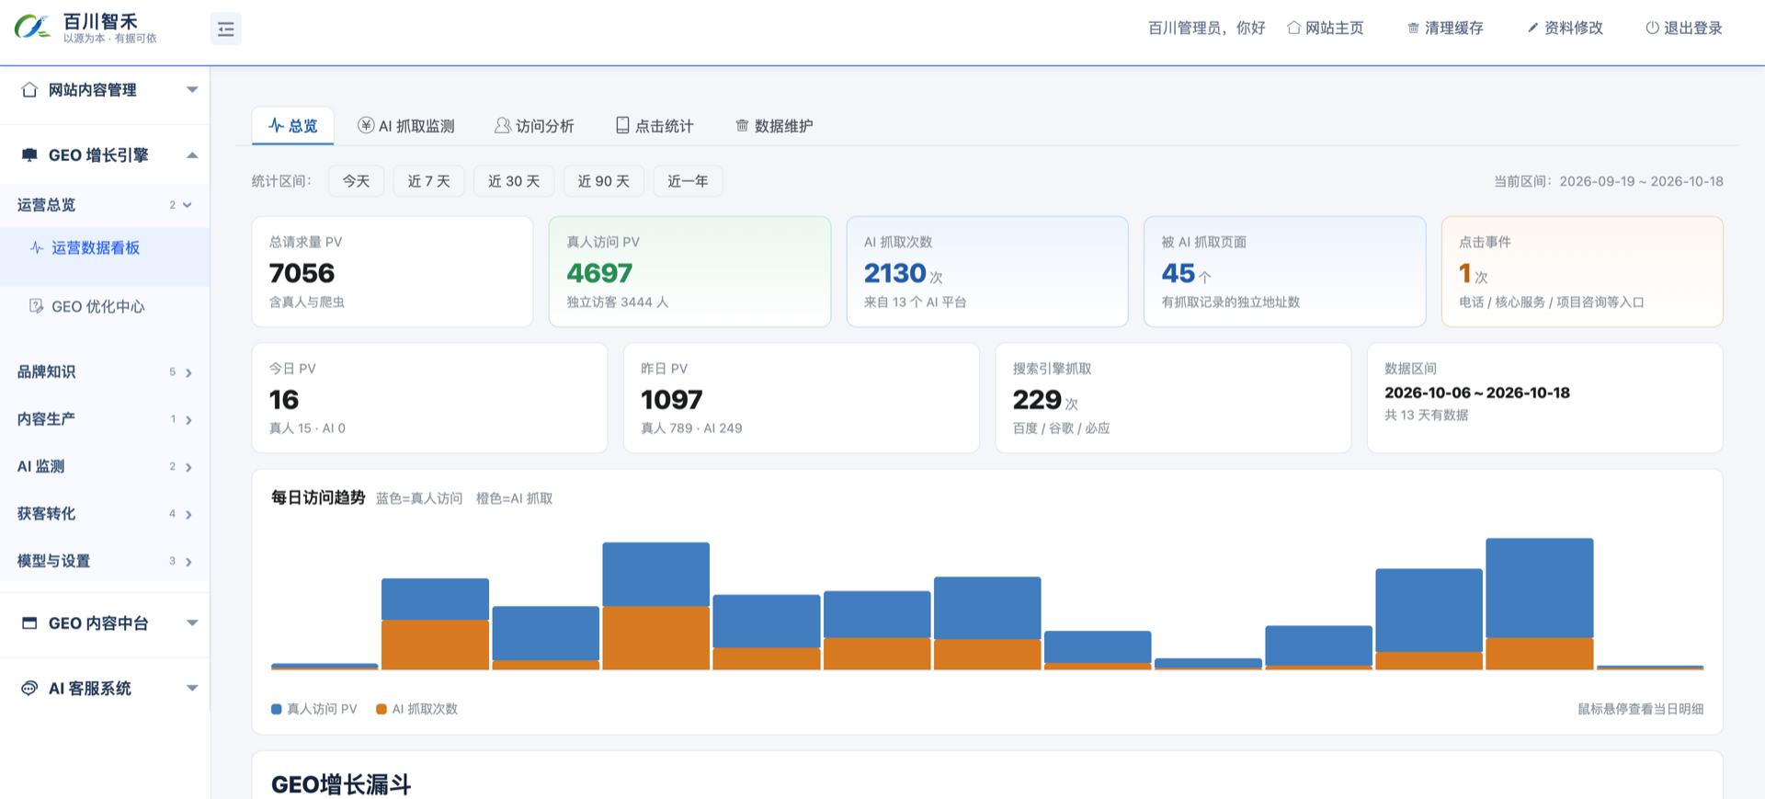Click the 搜索引擎抓取 value 229
1765x799 pixels.
coord(1037,399)
